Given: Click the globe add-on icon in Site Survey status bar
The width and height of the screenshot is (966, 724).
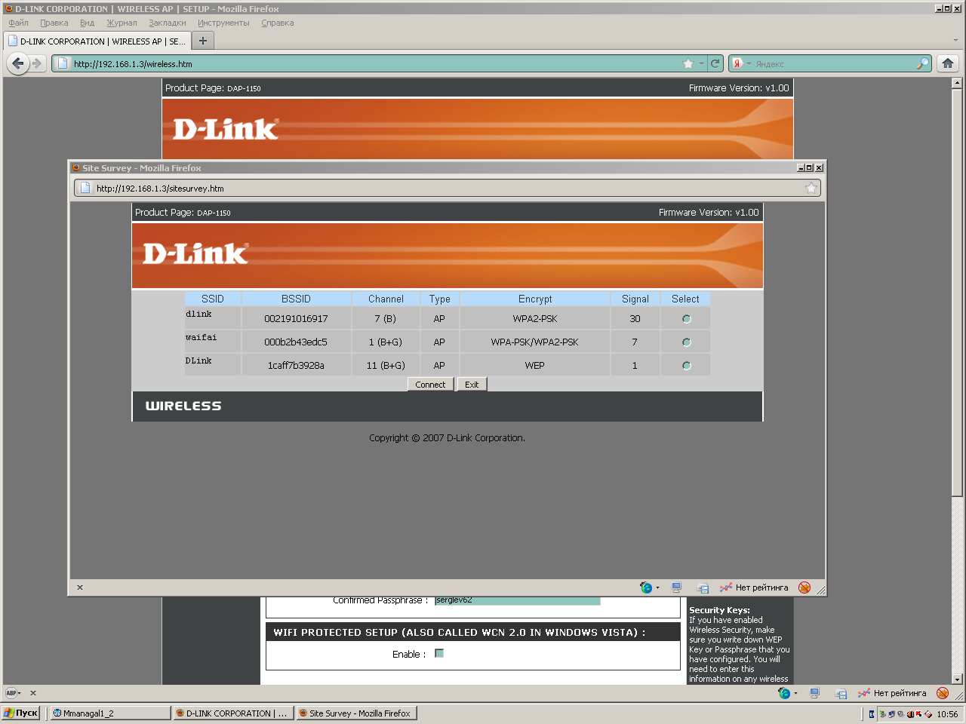Looking at the screenshot, I should coord(646,587).
